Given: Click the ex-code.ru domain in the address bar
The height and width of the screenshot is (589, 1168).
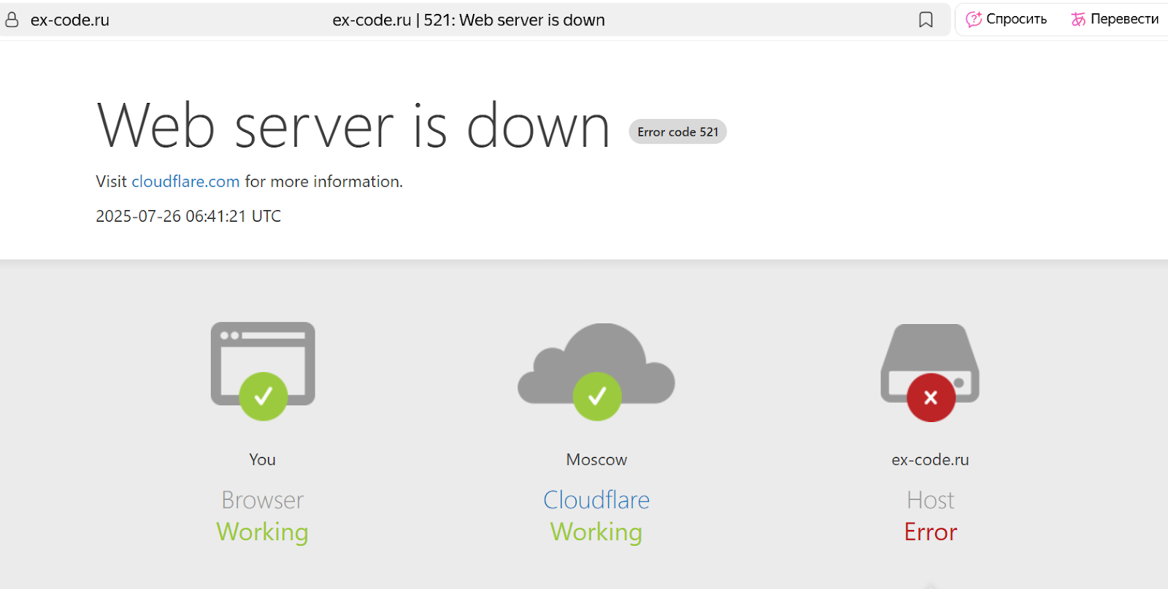Looking at the screenshot, I should [x=70, y=20].
